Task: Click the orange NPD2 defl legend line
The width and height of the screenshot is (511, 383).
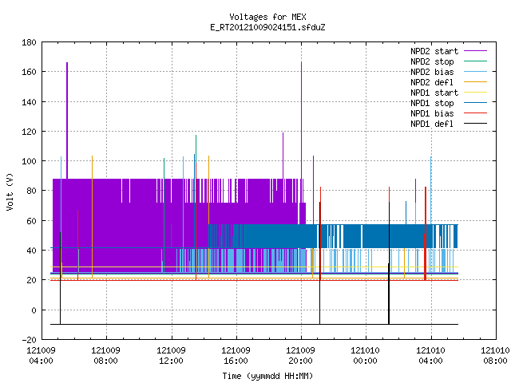Action: [x=475, y=81]
